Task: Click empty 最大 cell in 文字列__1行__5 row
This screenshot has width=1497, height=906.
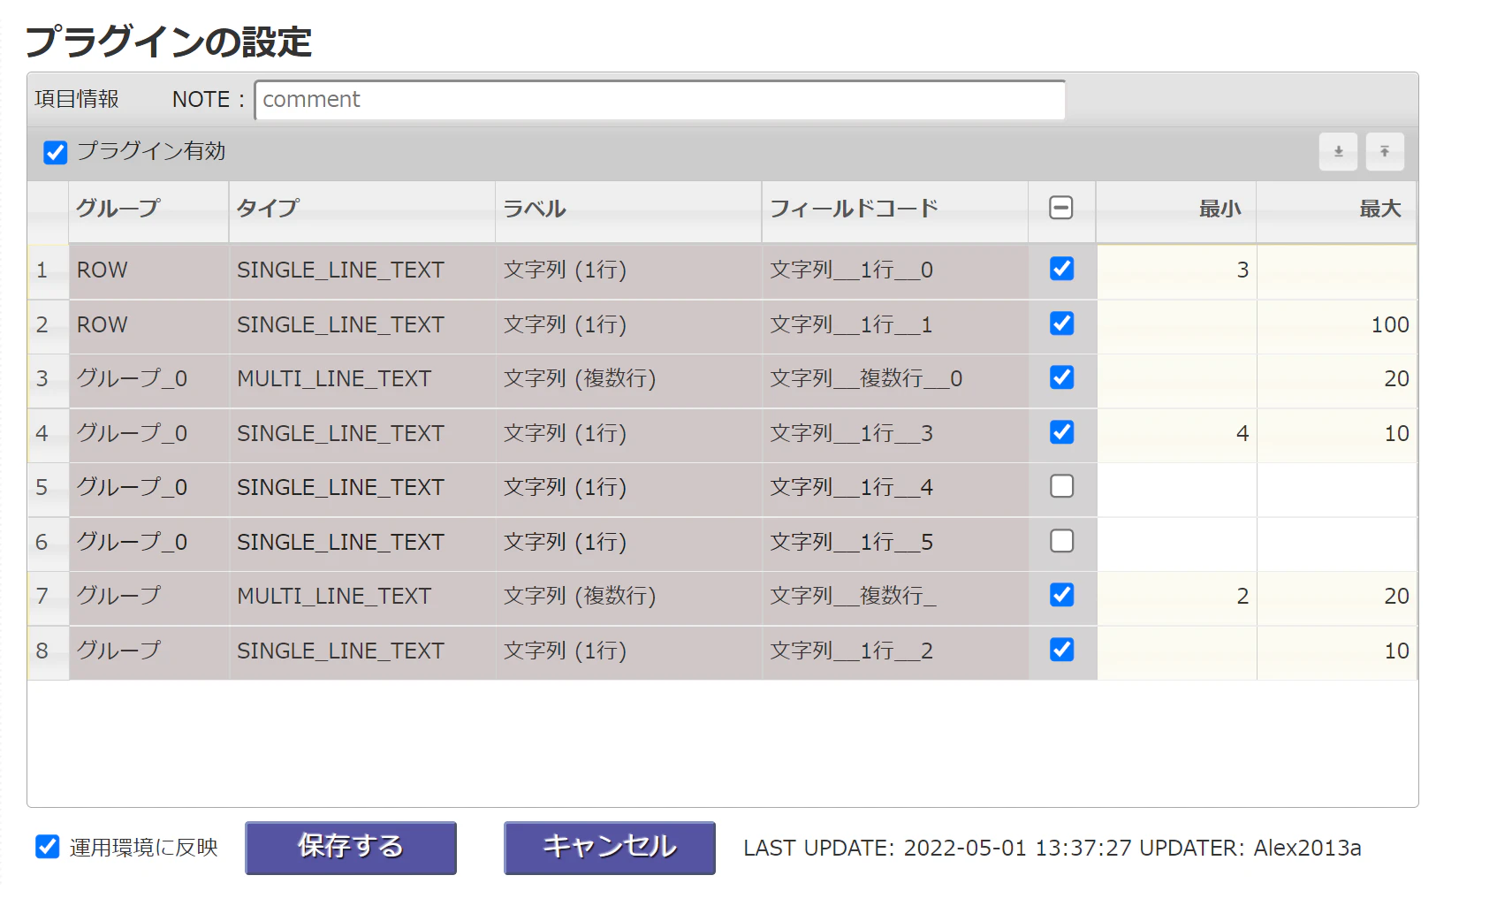Action: click(x=1337, y=543)
